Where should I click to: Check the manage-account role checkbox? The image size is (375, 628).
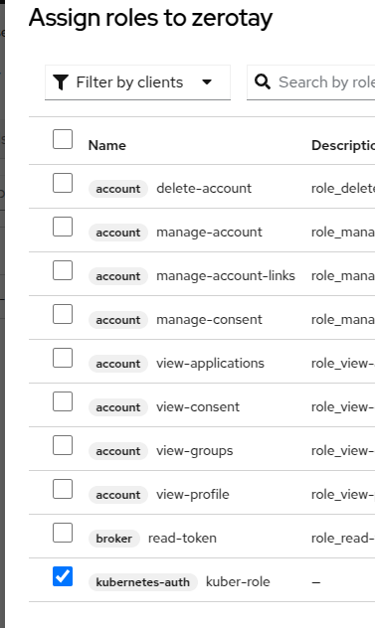click(x=63, y=227)
